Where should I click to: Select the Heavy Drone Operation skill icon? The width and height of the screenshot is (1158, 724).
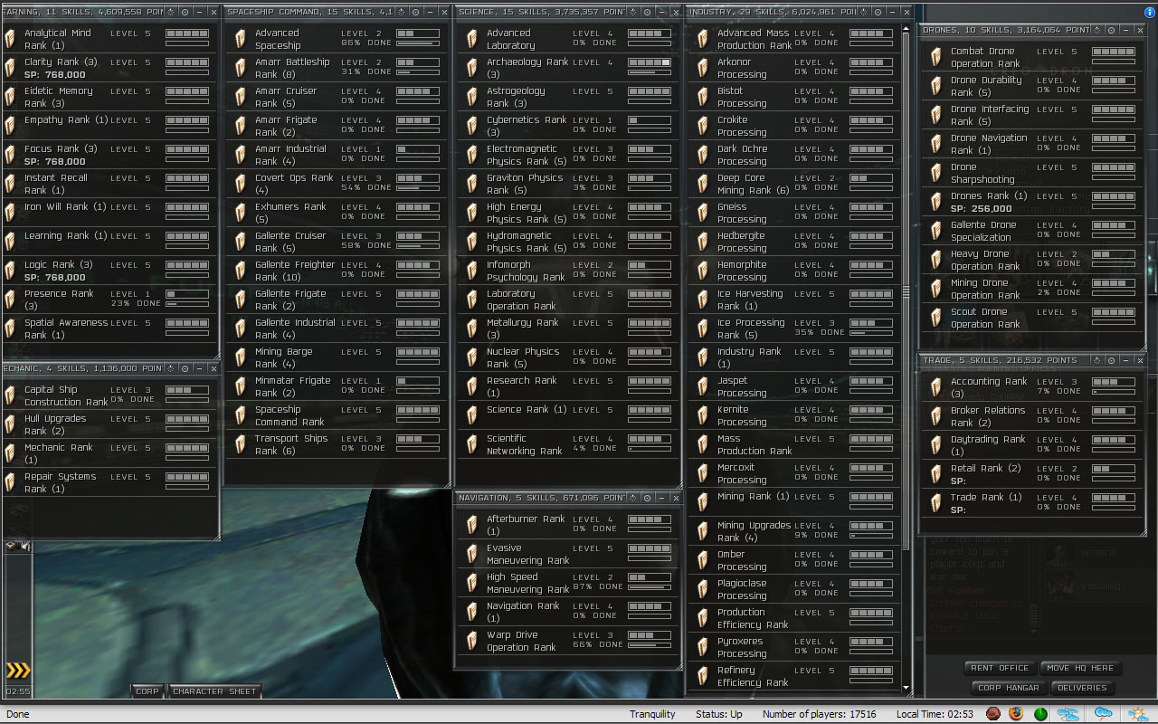pos(936,260)
